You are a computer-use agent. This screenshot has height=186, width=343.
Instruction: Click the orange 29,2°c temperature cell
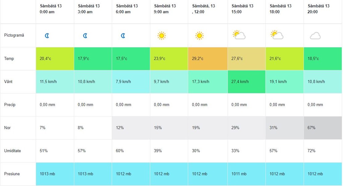coord(207,59)
